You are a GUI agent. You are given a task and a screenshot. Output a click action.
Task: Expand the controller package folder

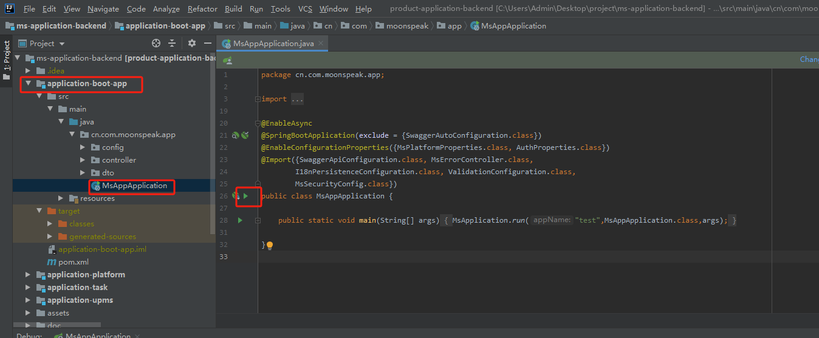coord(83,160)
